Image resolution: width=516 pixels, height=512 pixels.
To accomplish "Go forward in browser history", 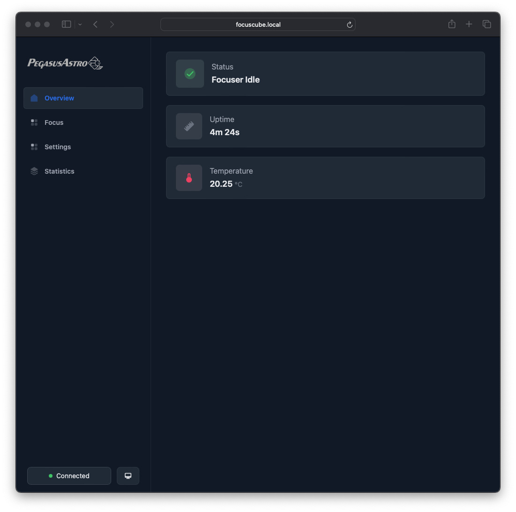I will click(x=112, y=24).
